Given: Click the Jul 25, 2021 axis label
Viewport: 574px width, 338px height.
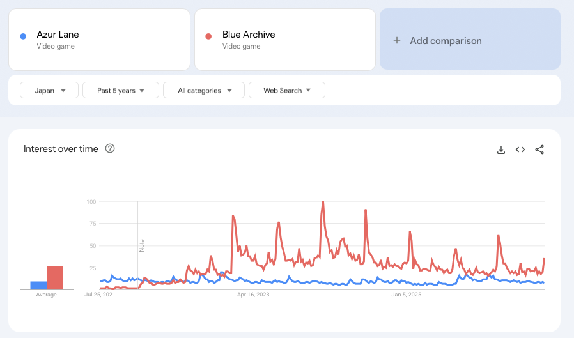Looking at the screenshot, I should pyautogui.click(x=100, y=295).
